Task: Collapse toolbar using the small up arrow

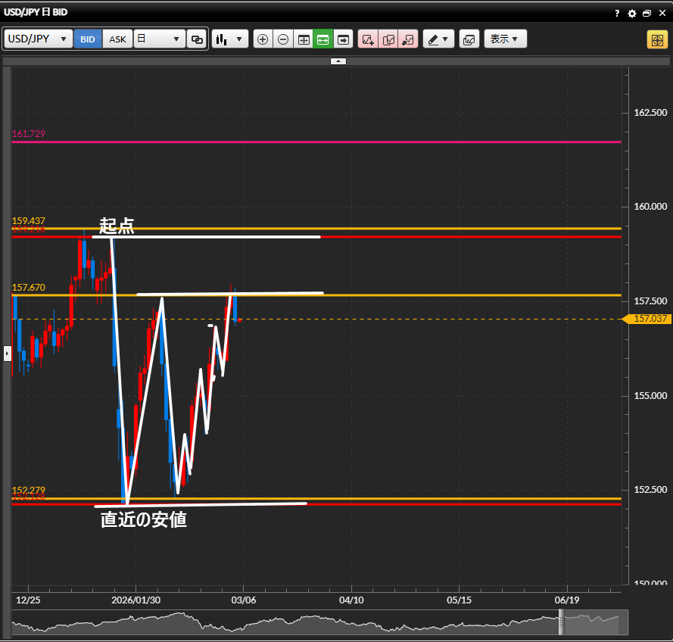Action: [338, 61]
